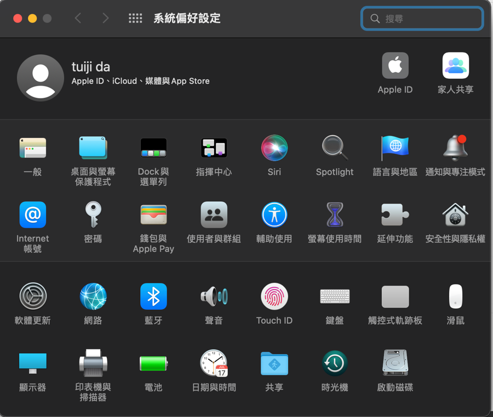Open the Siri preferences pane

[x=274, y=148]
